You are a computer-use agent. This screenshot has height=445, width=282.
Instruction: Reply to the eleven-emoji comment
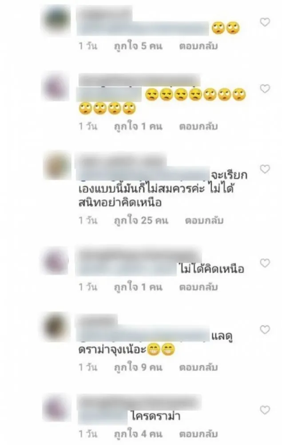[198, 126]
